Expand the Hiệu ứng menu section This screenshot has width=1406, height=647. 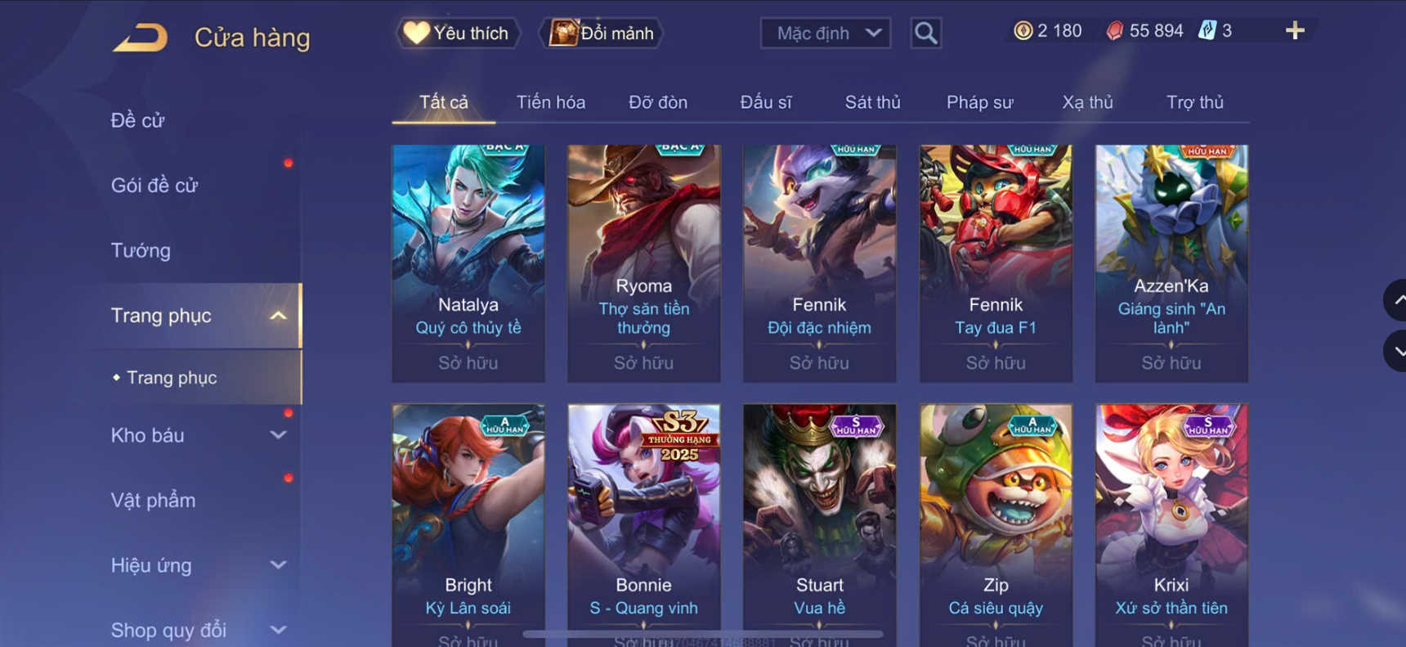coord(278,565)
